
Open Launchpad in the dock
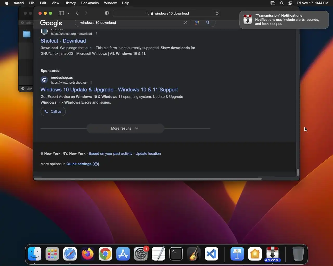point(52,254)
